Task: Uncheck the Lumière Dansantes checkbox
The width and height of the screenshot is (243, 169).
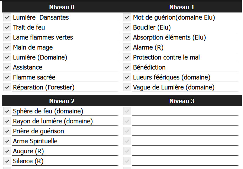Action: 7,17
